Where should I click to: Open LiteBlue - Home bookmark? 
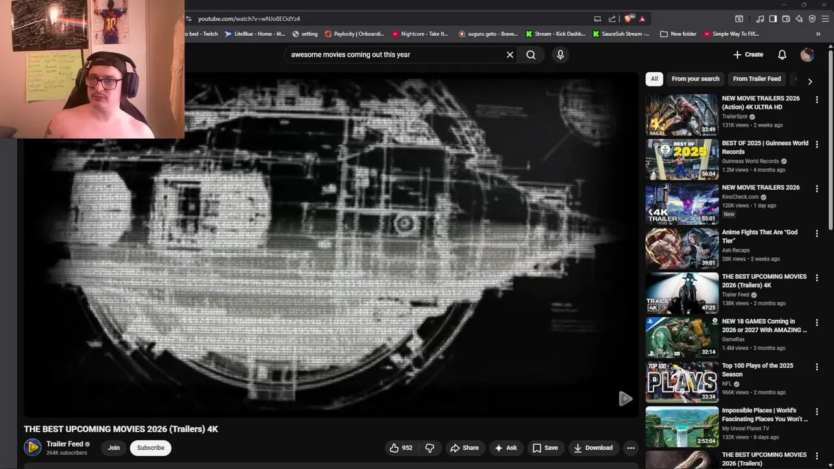[255, 34]
